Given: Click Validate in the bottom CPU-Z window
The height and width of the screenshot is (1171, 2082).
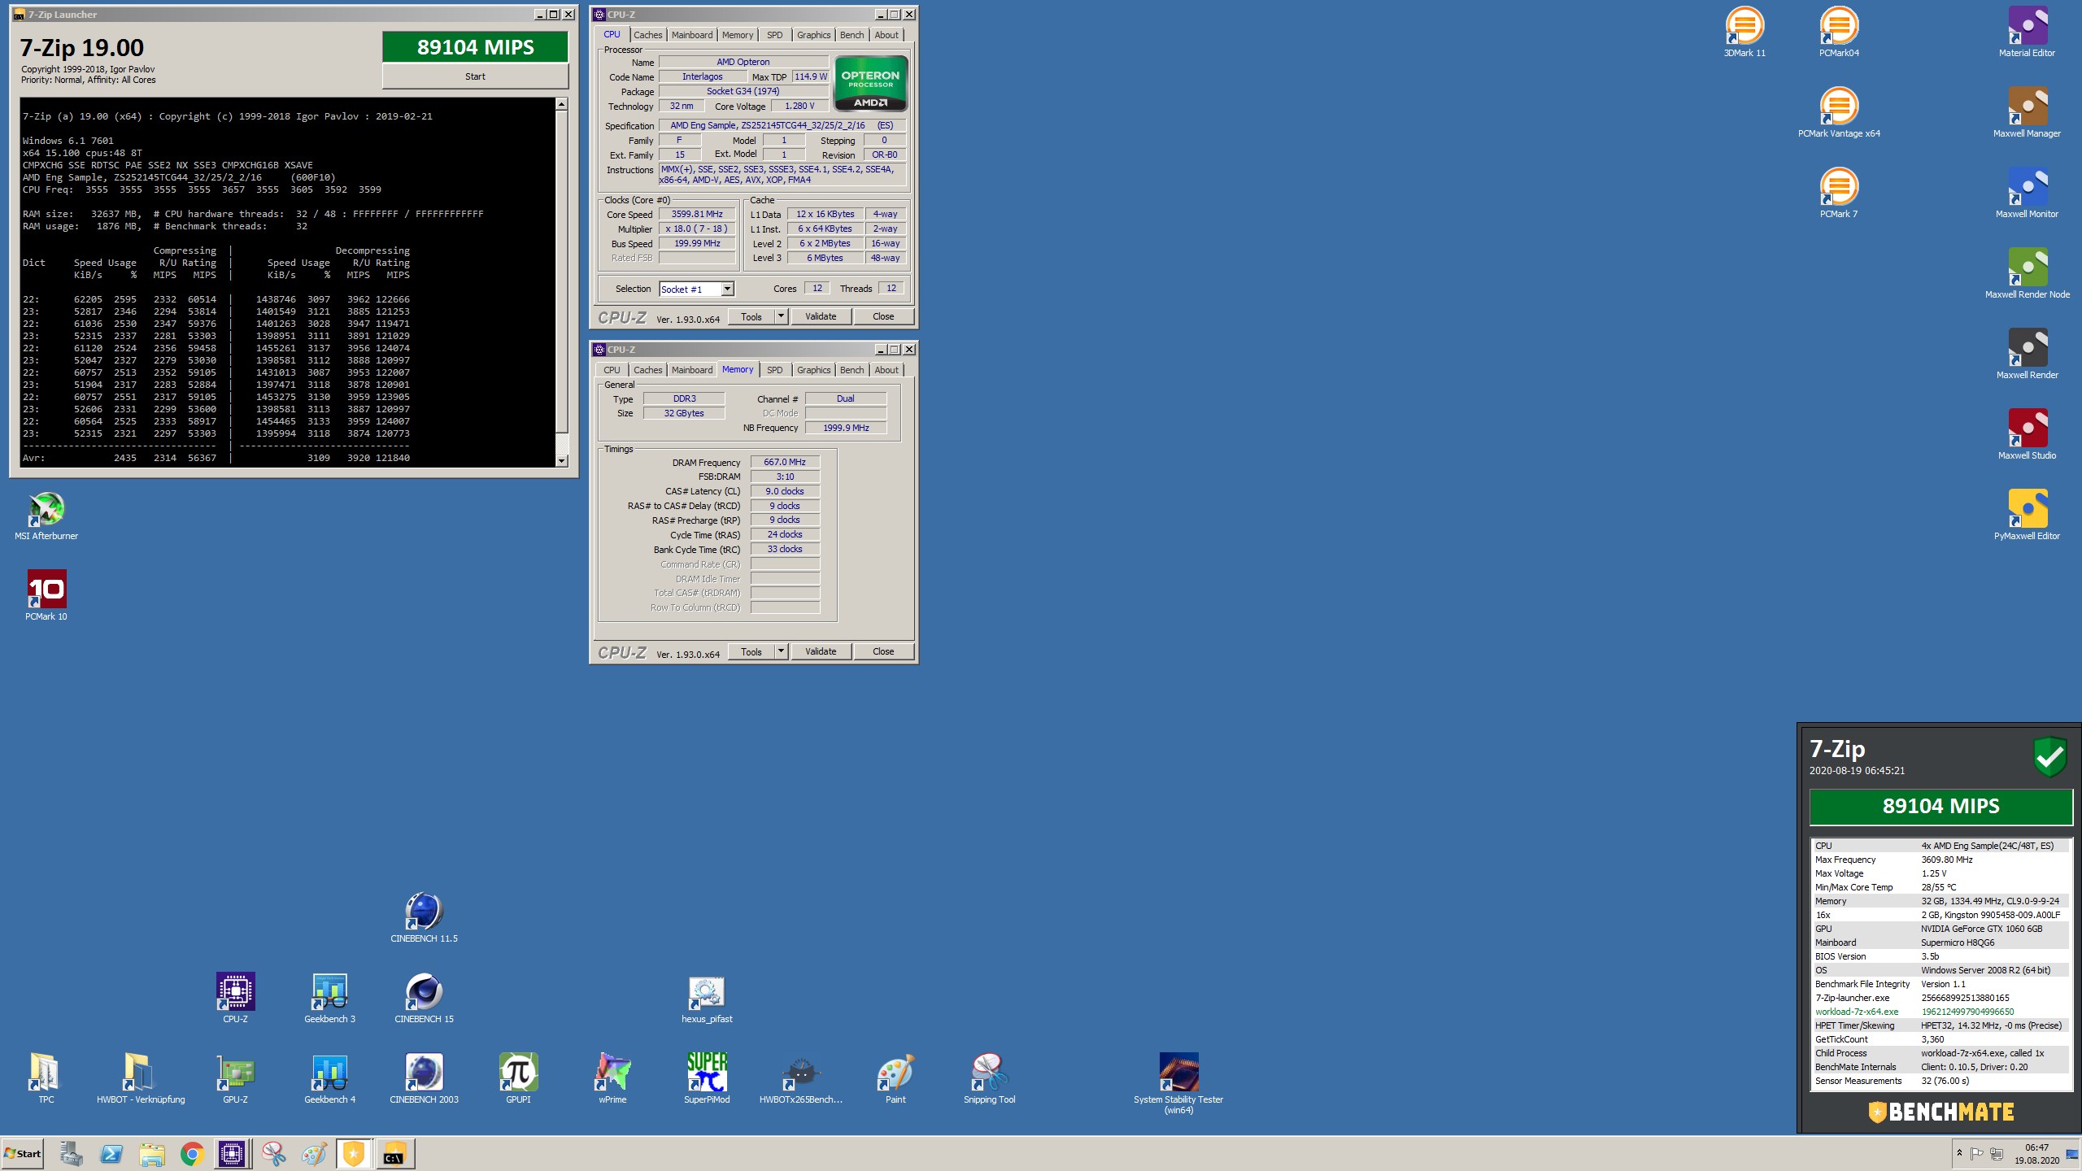Looking at the screenshot, I should [x=821, y=651].
